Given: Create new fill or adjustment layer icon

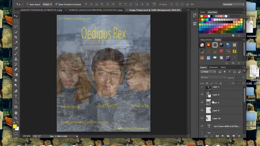Looking at the screenshot, I should (x=223, y=136).
